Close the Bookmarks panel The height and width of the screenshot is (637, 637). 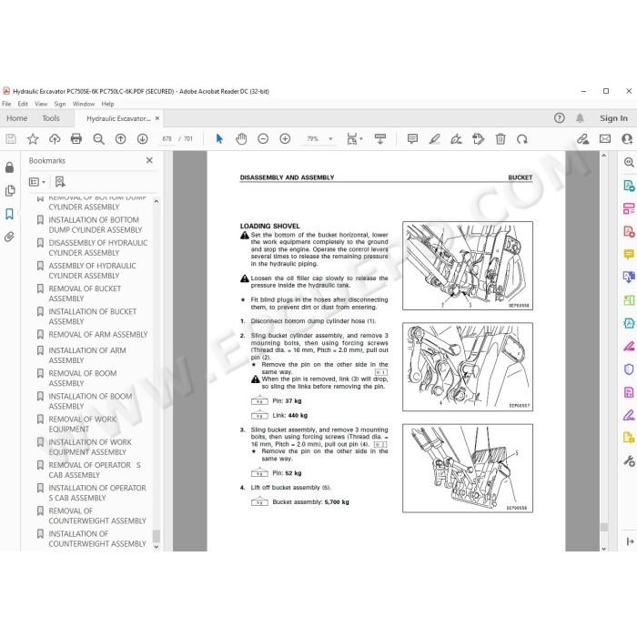click(x=149, y=160)
